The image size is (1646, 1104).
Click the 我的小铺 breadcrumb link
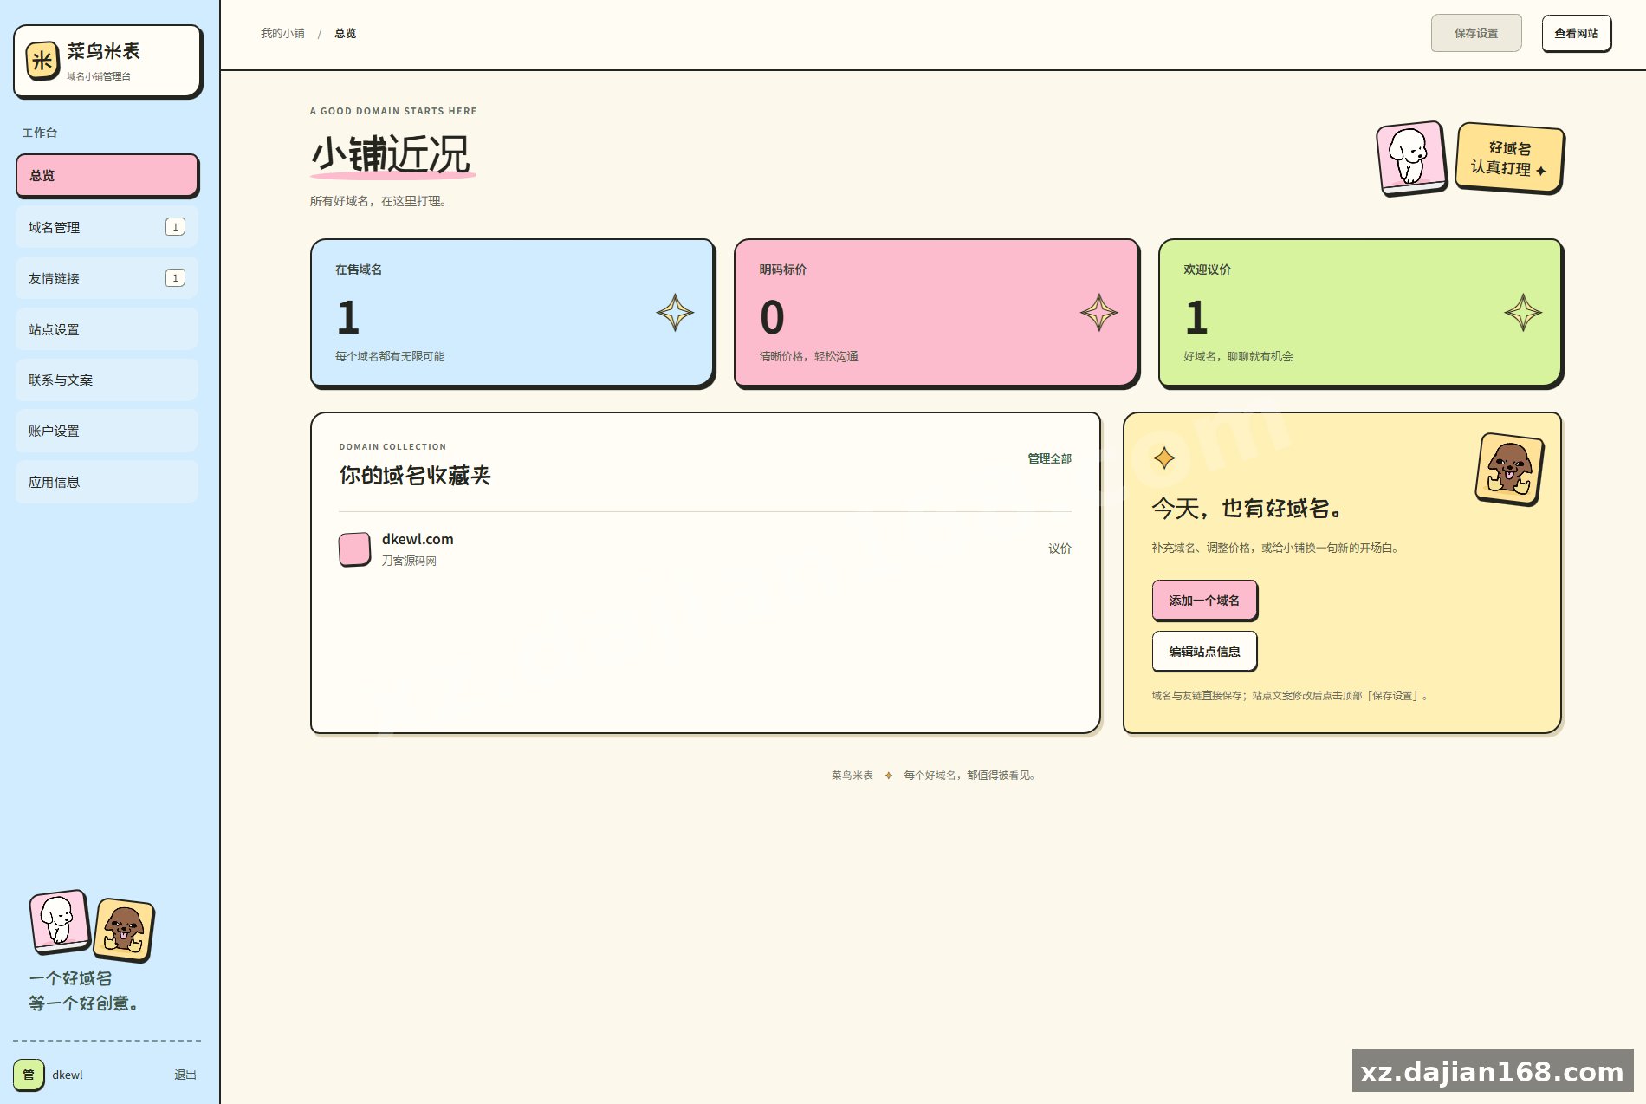[x=282, y=33]
